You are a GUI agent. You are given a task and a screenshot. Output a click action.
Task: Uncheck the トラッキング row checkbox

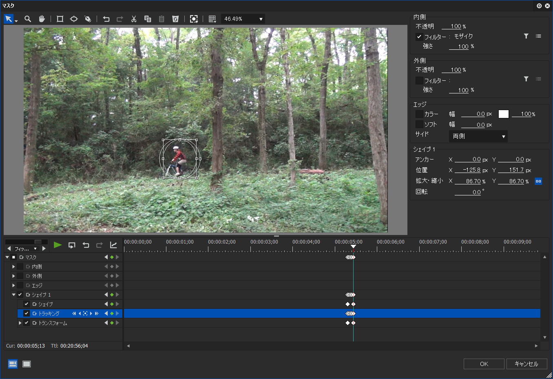pos(27,313)
